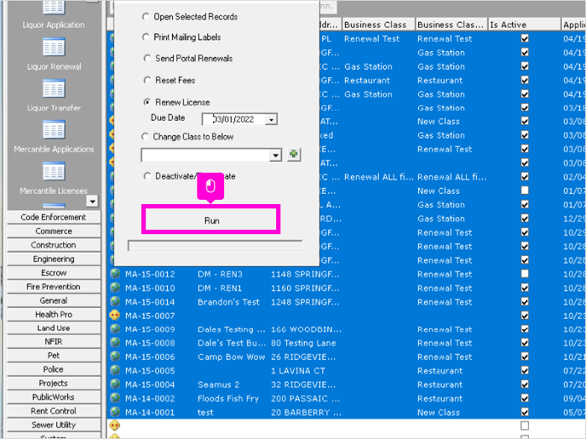Open the Land Use module group
The image size is (586, 439).
[x=54, y=328]
